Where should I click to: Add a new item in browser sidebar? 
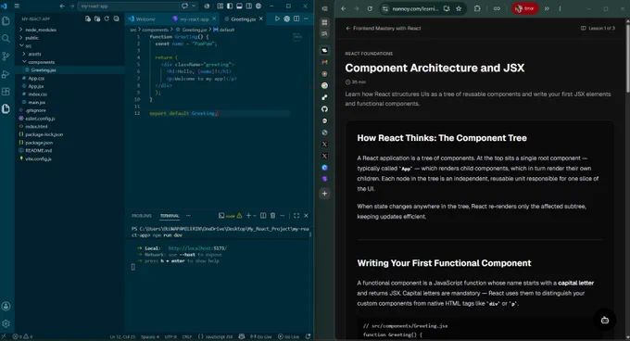click(324, 194)
